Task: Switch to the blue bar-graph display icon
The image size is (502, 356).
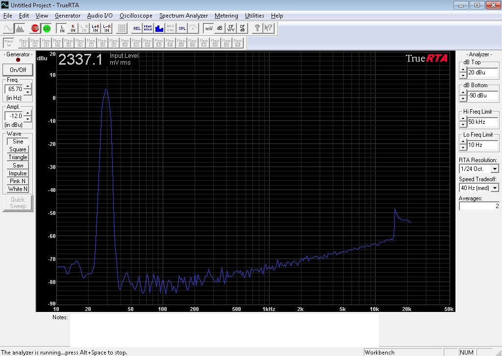Action: 159,28
